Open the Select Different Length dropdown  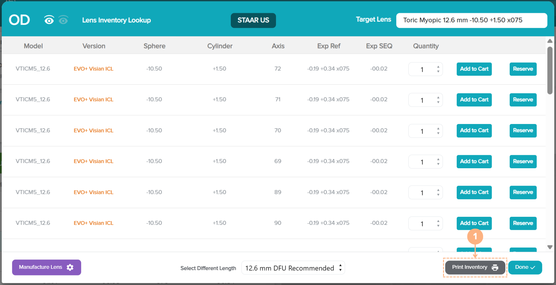tap(293, 268)
